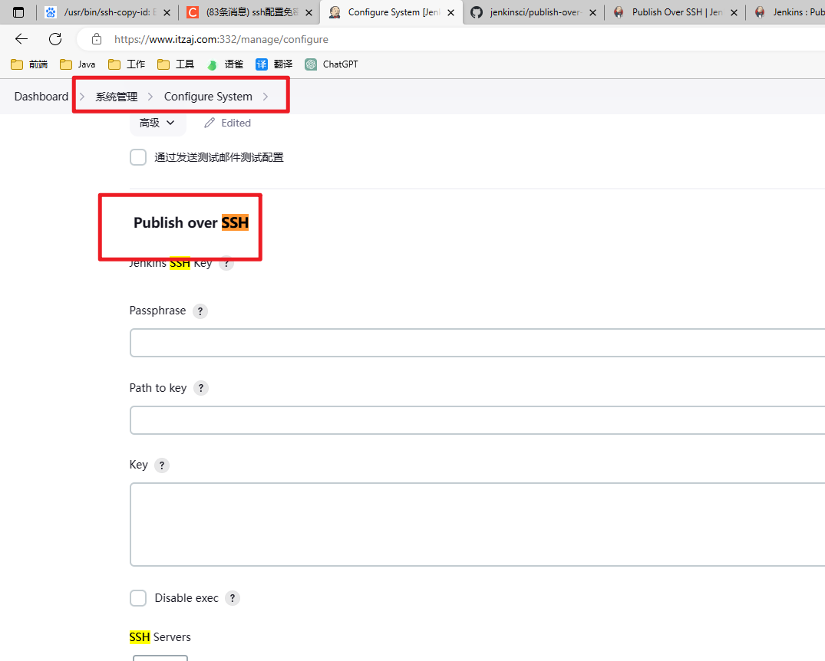The image size is (825, 661).
Task: Switch to the Publish Over SSH tab
Action: (675, 12)
